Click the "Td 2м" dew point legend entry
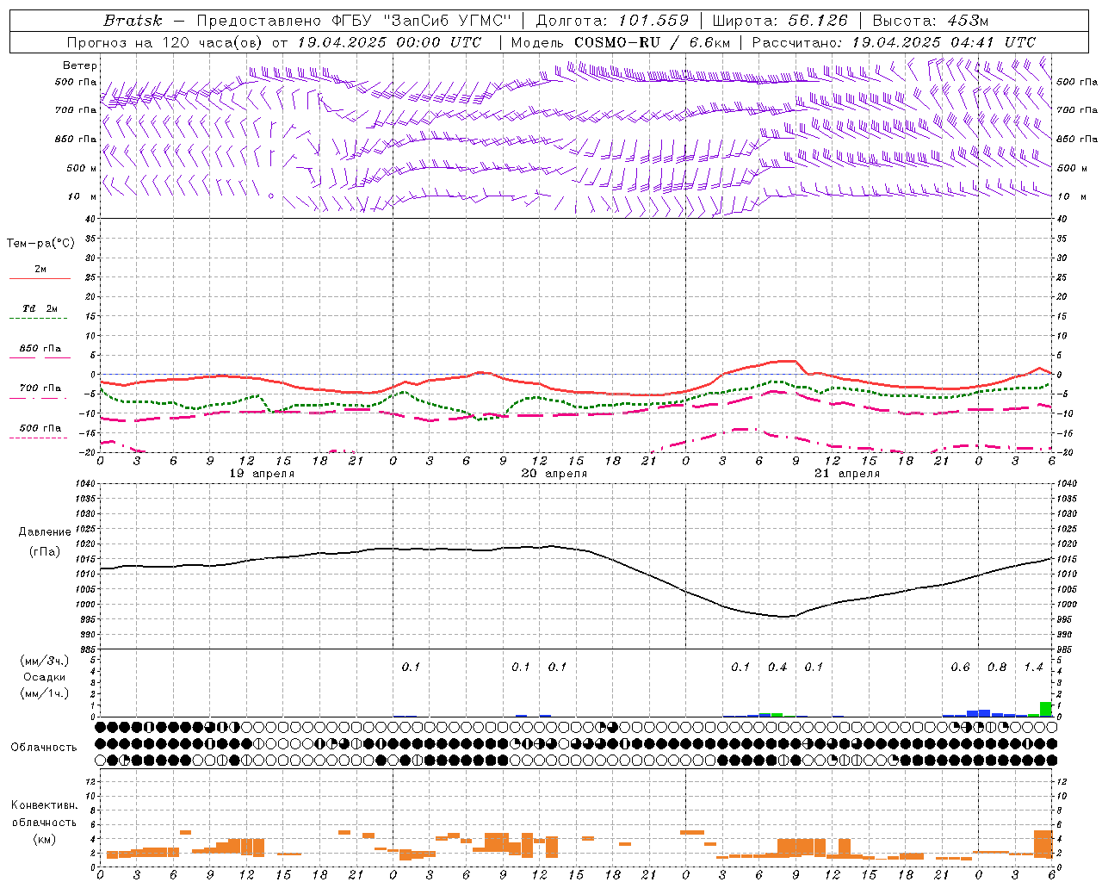Viewport: 1102px width, 882px height. pos(40,308)
